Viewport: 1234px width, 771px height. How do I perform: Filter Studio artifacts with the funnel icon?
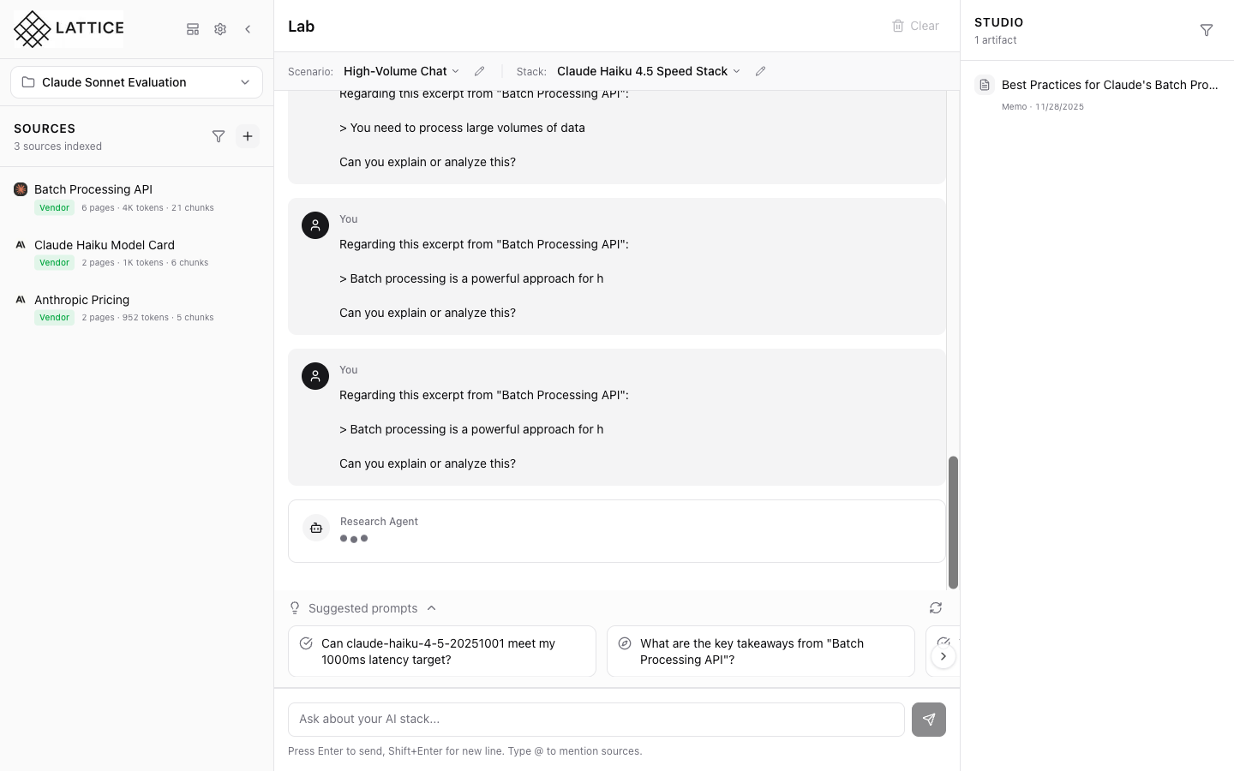[1207, 31]
